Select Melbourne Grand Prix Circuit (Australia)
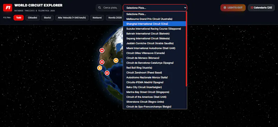The height and width of the screenshot is (127, 278). (x=154, y=19)
